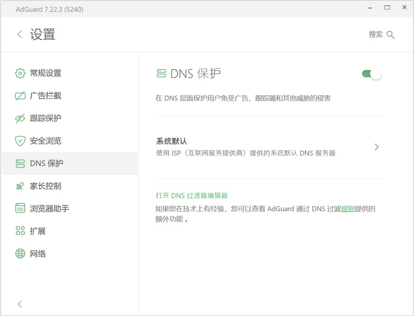This screenshot has height=316, width=414.
Task: Close the AdGuard settings window
Action: [x=404, y=8]
